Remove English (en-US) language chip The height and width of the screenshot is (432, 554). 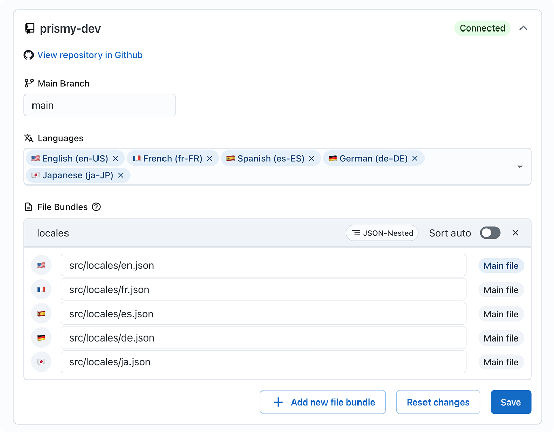116,159
